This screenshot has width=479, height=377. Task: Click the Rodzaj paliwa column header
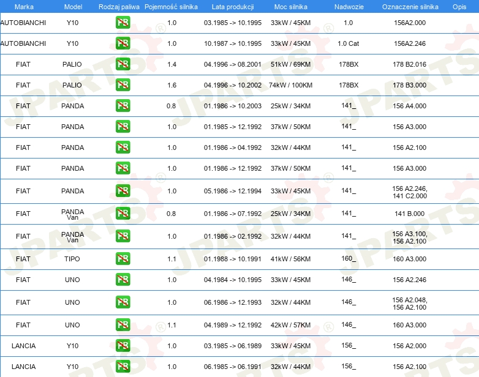point(119,7)
